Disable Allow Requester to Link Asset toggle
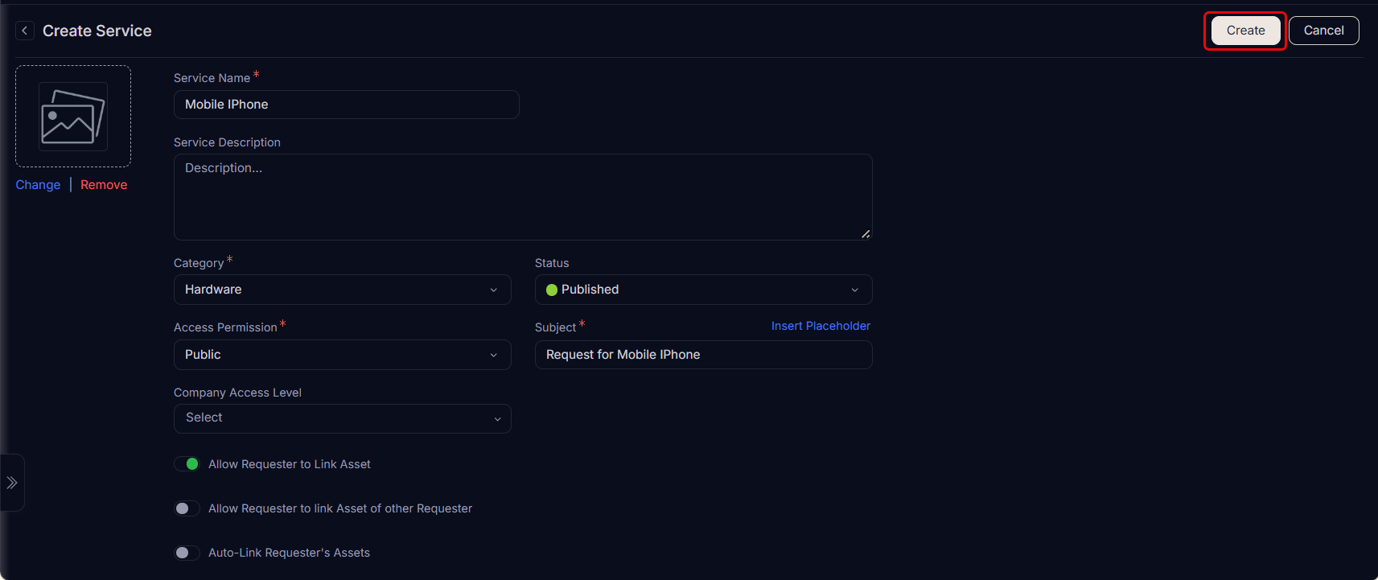 tap(187, 464)
